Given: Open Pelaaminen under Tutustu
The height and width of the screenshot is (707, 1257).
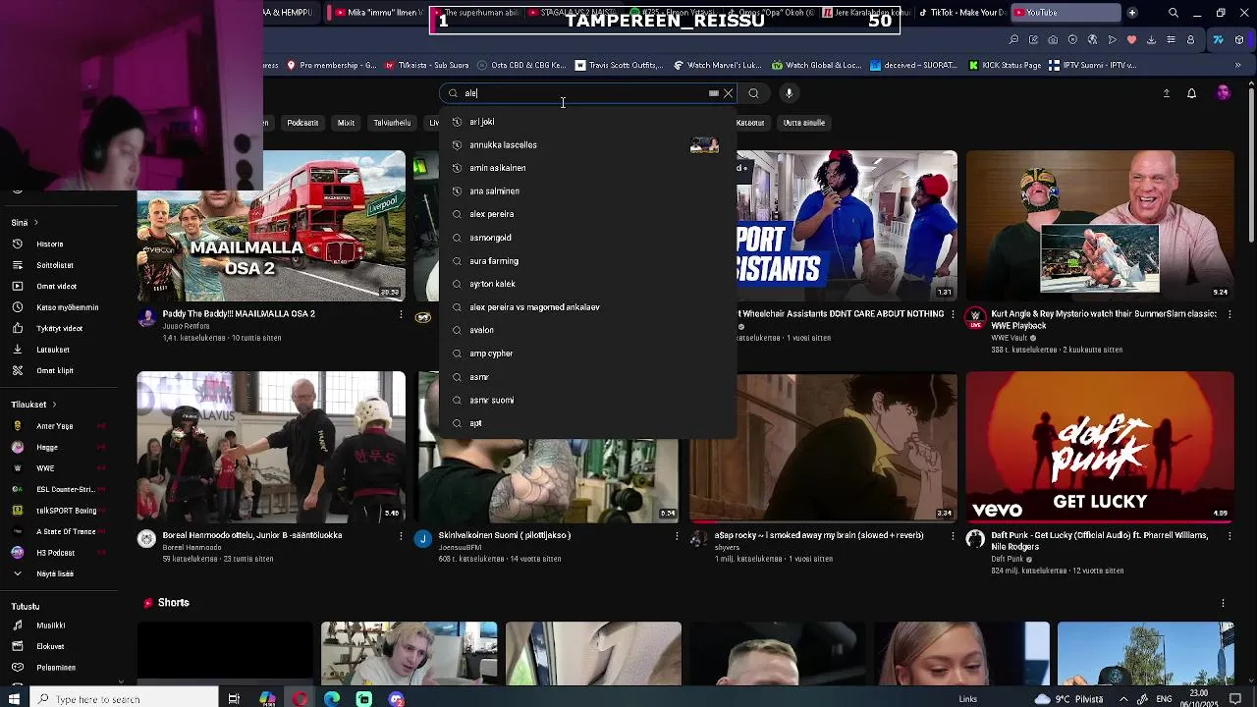Looking at the screenshot, I should click(56, 668).
